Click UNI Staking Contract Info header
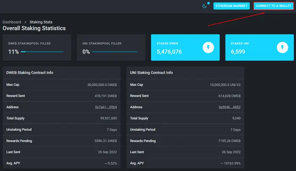Image resolution: width=296 pixels, height=171 pixels. tap(151, 73)
